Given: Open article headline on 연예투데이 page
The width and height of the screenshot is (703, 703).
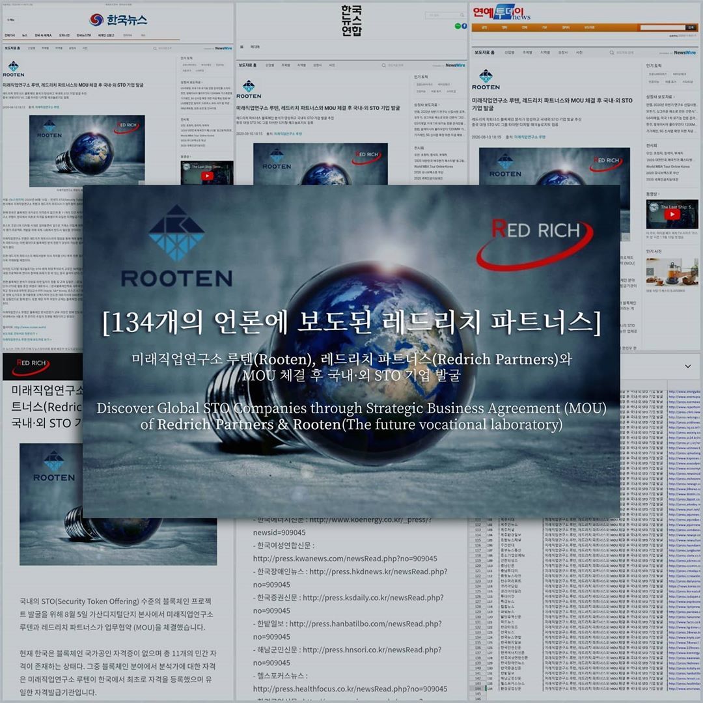Looking at the screenshot, I should [x=552, y=104].
